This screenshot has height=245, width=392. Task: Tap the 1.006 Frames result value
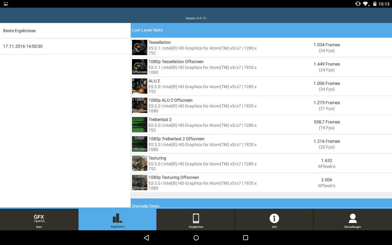pyautogui.click(x=327, y=83)
